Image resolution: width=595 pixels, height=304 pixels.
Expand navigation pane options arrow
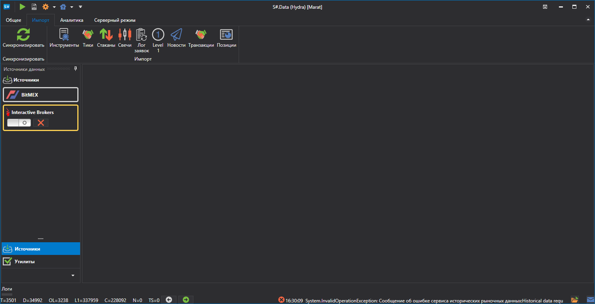[73, 275]
